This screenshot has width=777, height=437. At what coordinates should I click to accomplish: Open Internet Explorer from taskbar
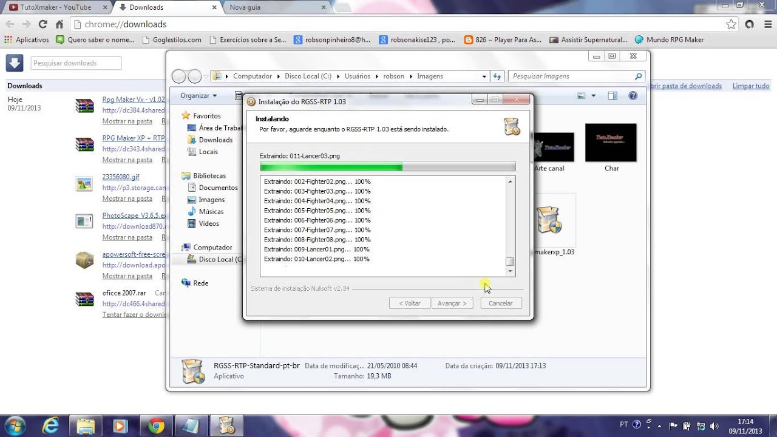point(50,425)
